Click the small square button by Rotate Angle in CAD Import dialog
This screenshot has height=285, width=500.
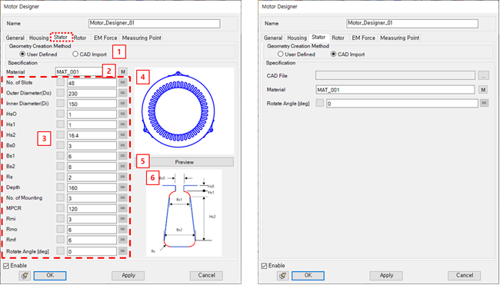point(320,103)
